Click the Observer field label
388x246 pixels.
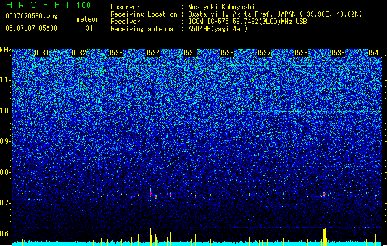[125, 7]
